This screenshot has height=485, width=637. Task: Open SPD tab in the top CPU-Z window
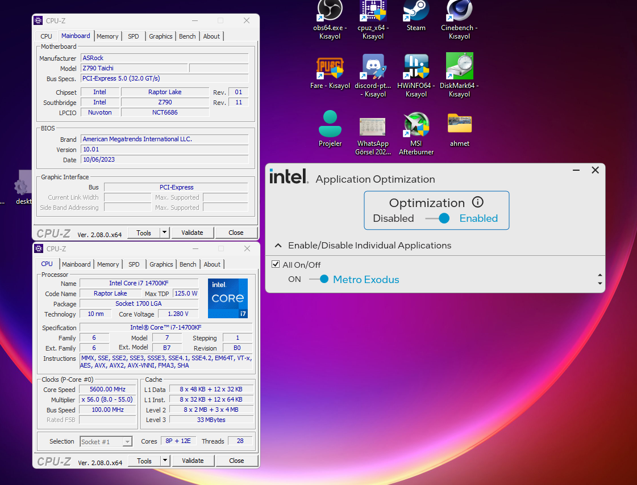(x=133, y=36)
